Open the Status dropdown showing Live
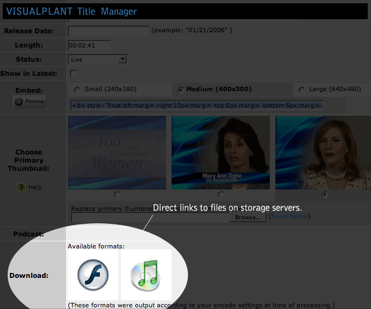Image resolution: width=371 pixels, height=309 pixels. point(97,60)
